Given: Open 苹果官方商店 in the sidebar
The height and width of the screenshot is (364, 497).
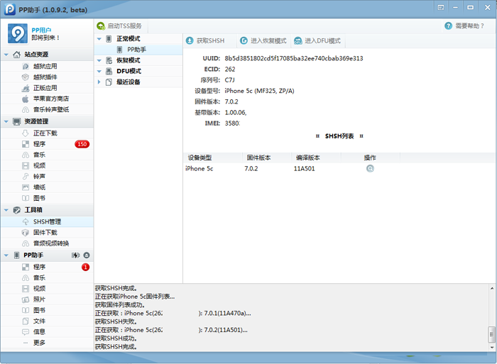Looking at the screenshot, I should 51,99.
